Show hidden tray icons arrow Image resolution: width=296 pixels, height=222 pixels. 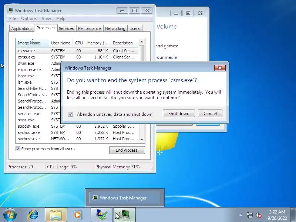click(x=240, y=215)
